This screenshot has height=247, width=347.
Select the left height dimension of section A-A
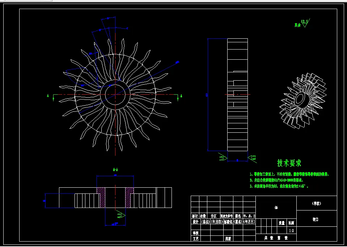coord(44,201)
